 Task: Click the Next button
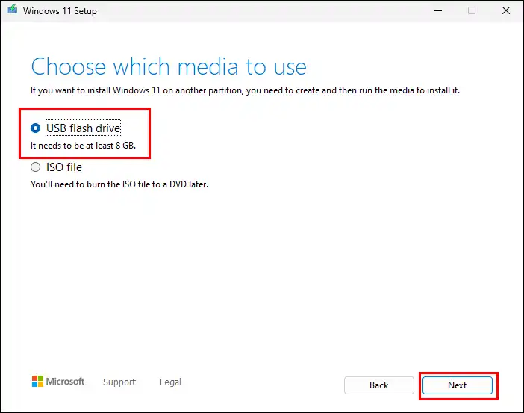pyautogui.click(x=457, y=385)
